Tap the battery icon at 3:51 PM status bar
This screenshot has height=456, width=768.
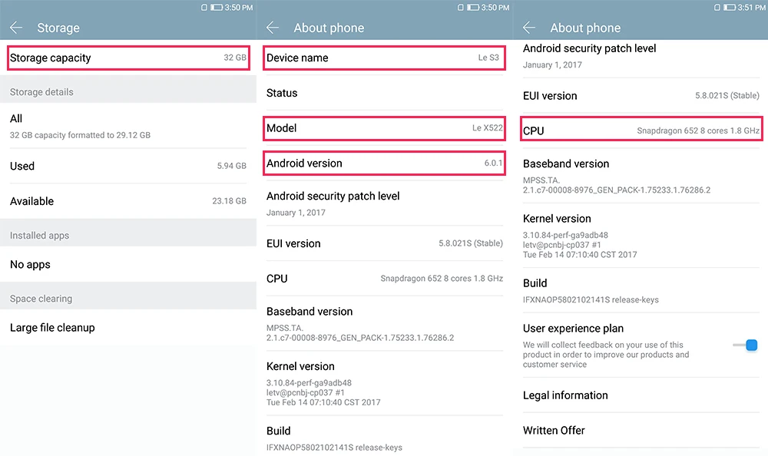click(730, 8)
